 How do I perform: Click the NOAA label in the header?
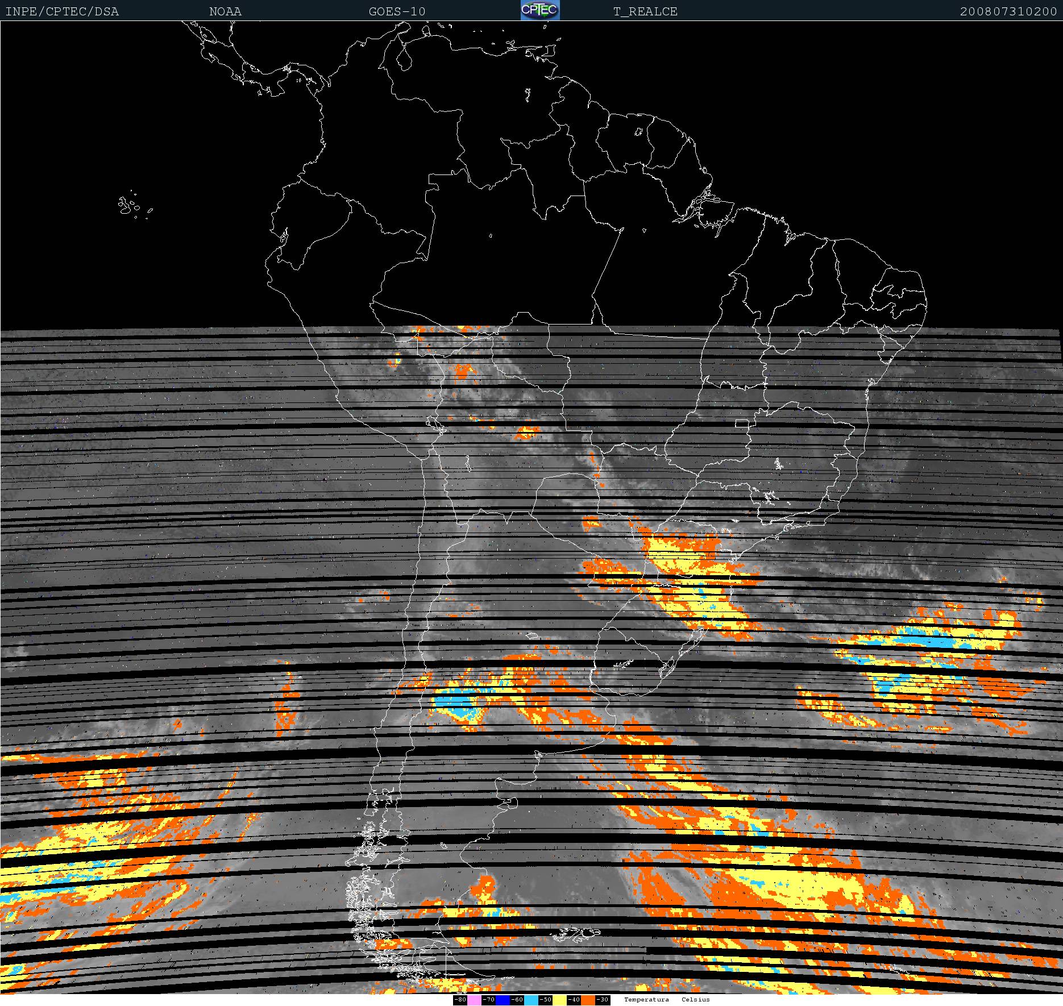[x=225, y=11]
